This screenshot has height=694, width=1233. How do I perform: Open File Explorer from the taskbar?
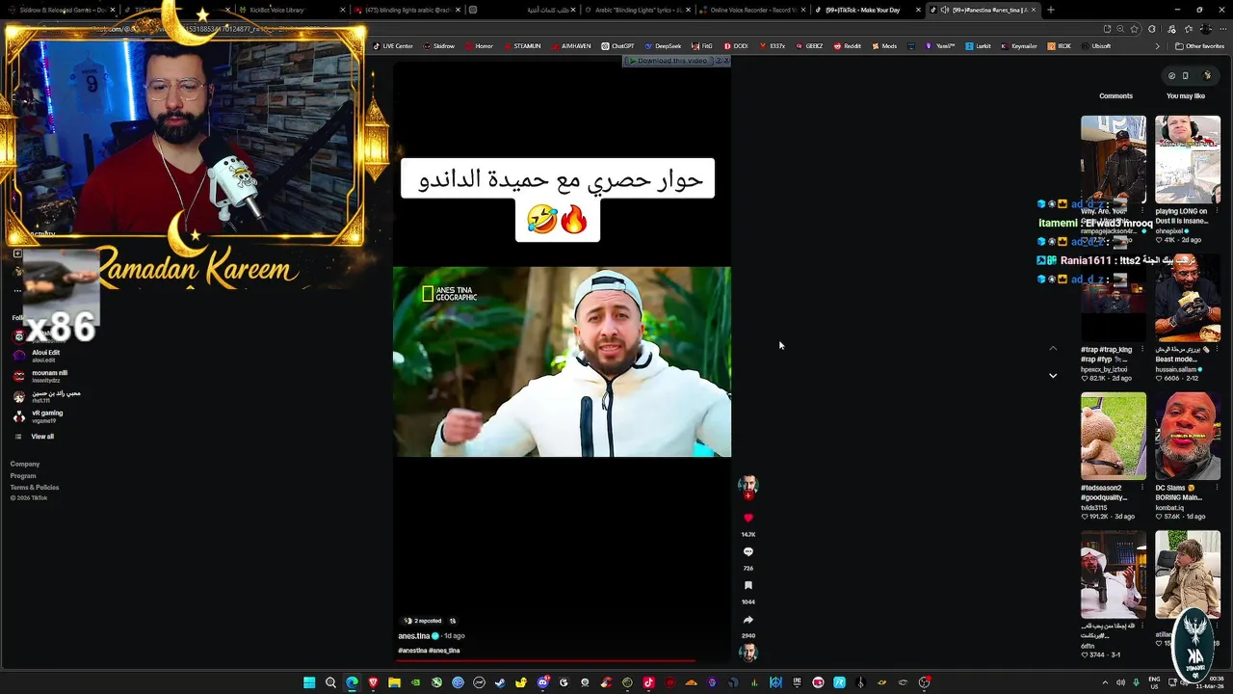394,682
